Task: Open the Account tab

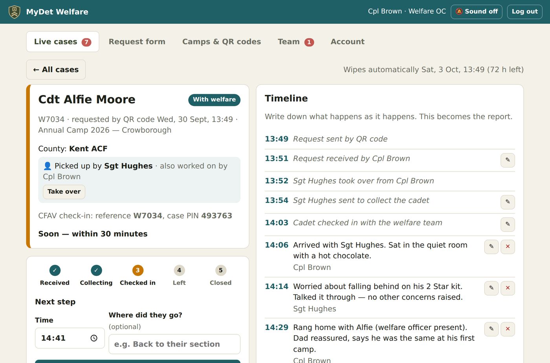Action: pyautogui.click(x=348, y=42)
